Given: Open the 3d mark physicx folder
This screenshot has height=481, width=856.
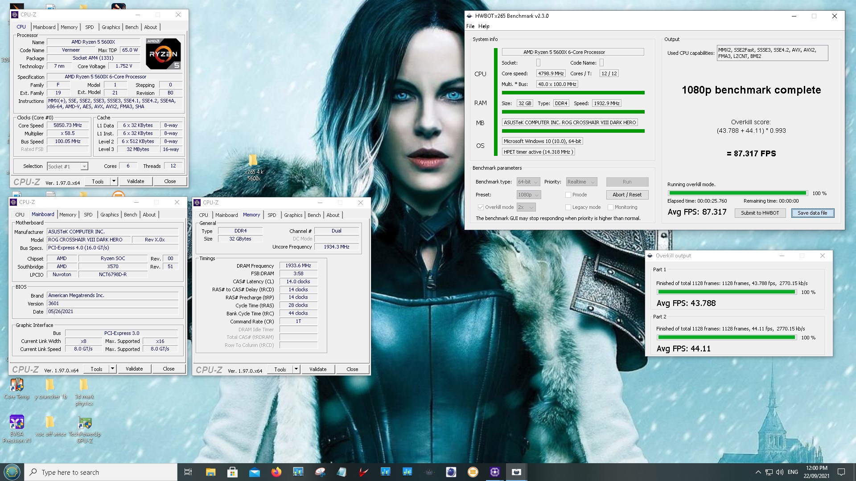Looking at the screenshot, I should (84, 392).
